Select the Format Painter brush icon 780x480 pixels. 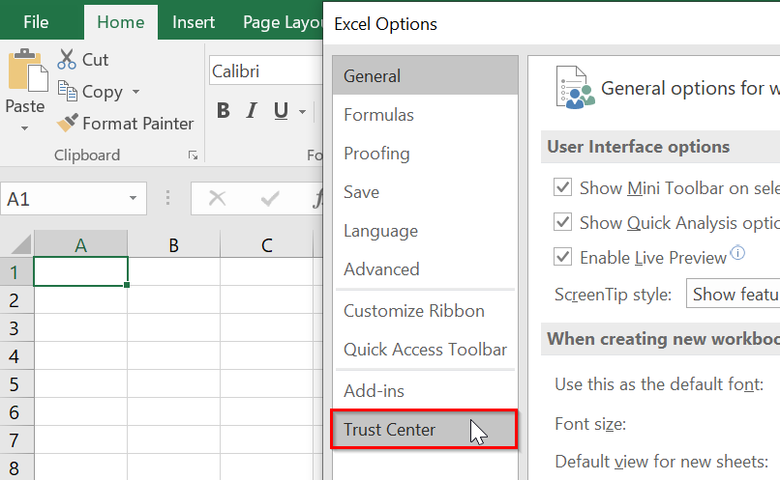(x=67, y=123)
